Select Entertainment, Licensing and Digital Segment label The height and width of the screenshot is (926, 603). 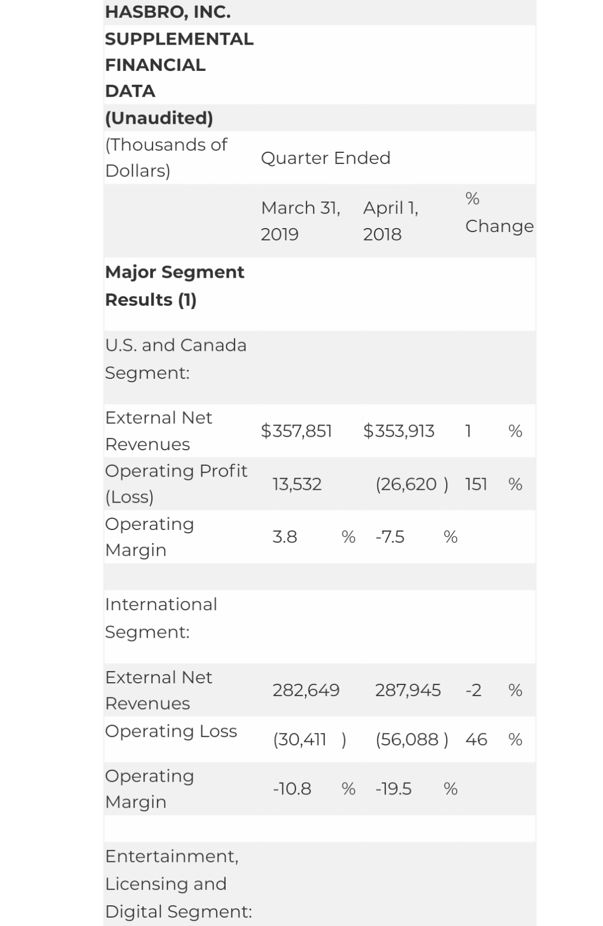coord(179,884)
